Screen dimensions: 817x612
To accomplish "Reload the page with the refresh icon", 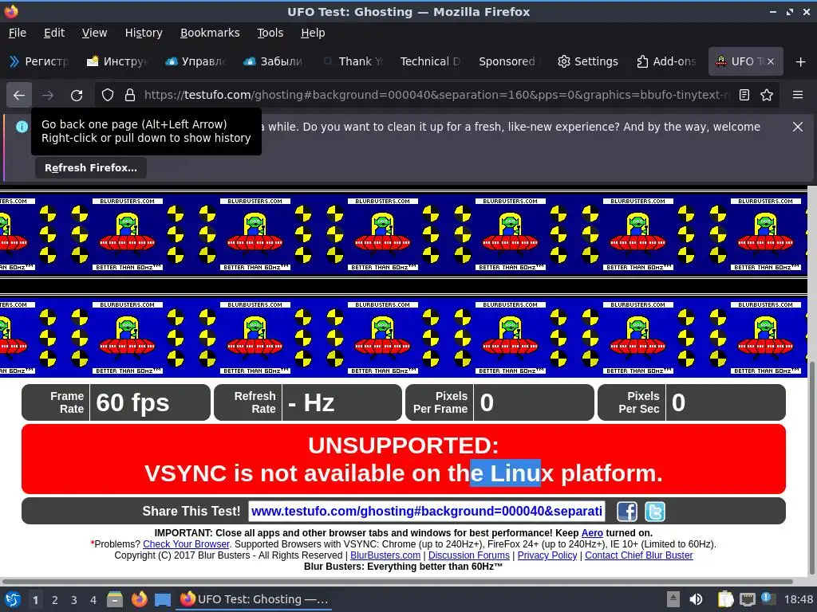I will coord(77,96).
